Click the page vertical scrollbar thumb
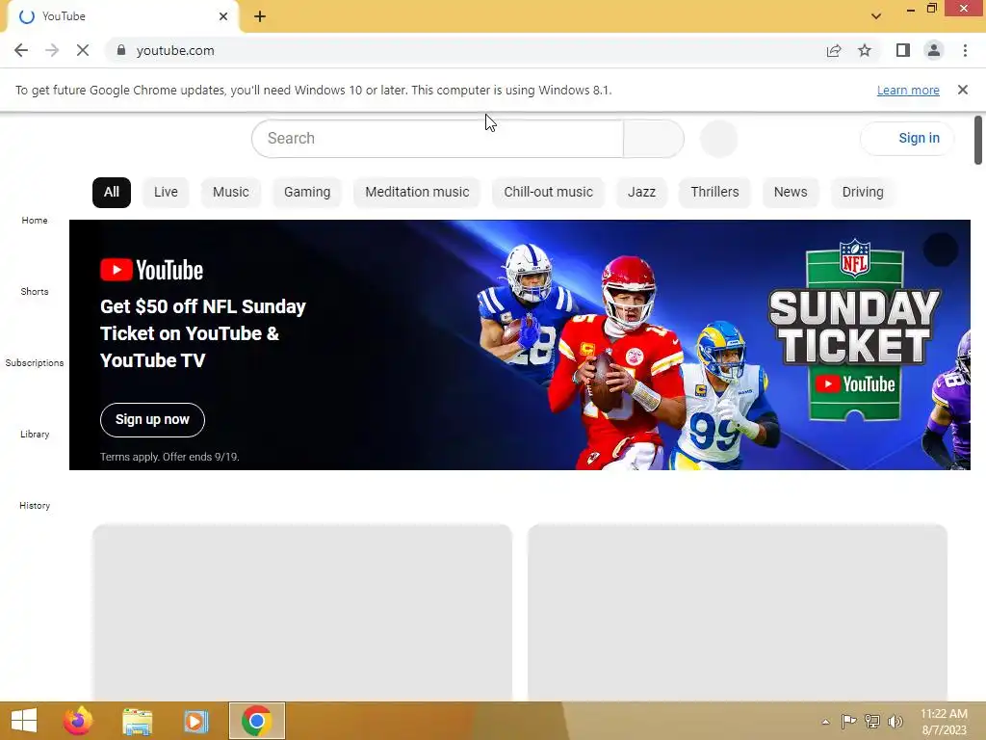This screenshot has height=740, width=986. pyautogui.click(x=978, y=141)
